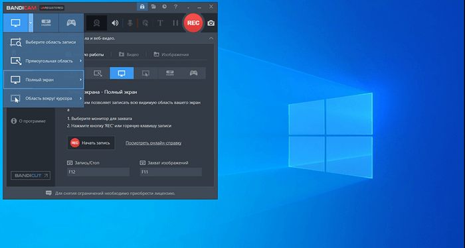Choose 'Область вокруг курсора' menu entry

(x=43, y=98)
